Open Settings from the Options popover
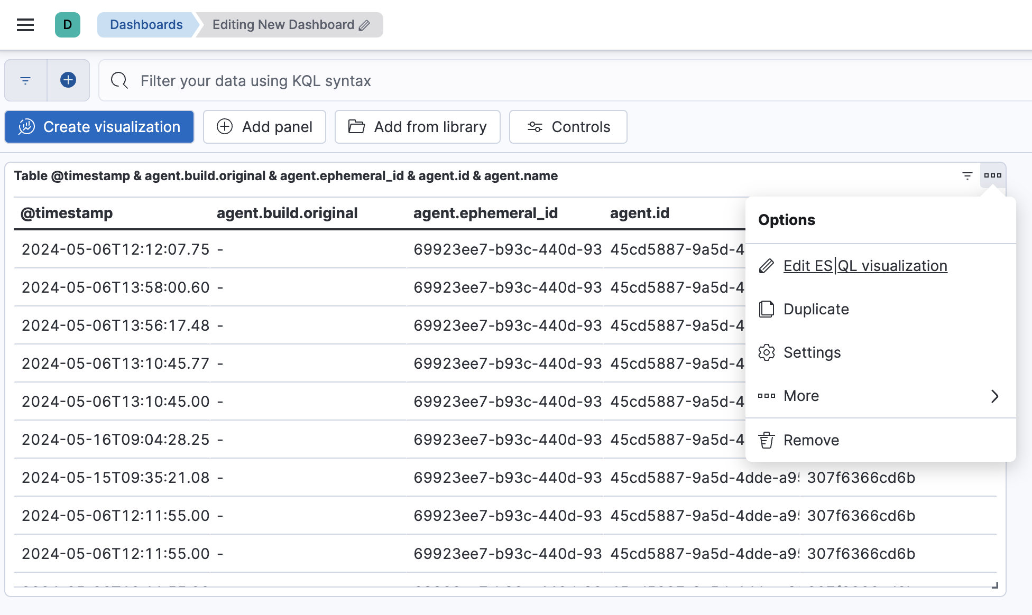 pyautogui.click(x=812, y=352)
